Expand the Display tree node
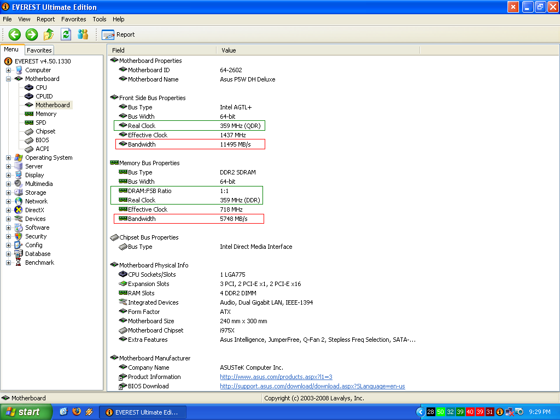The width and height of the screenshot is (560, 420). [8, 176]
